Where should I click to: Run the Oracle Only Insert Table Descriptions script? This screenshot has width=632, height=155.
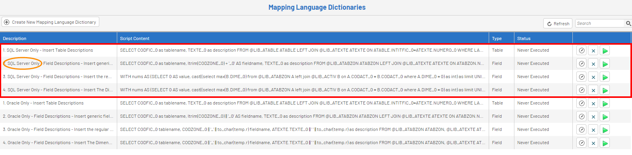click(605, 103)
